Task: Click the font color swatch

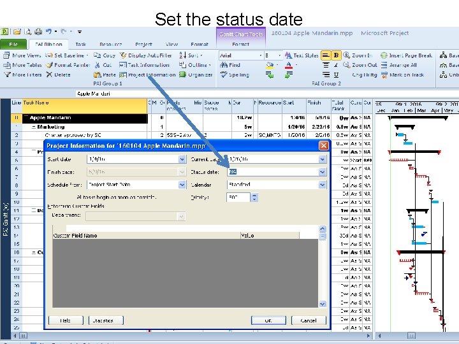Action: pos(289,65)
